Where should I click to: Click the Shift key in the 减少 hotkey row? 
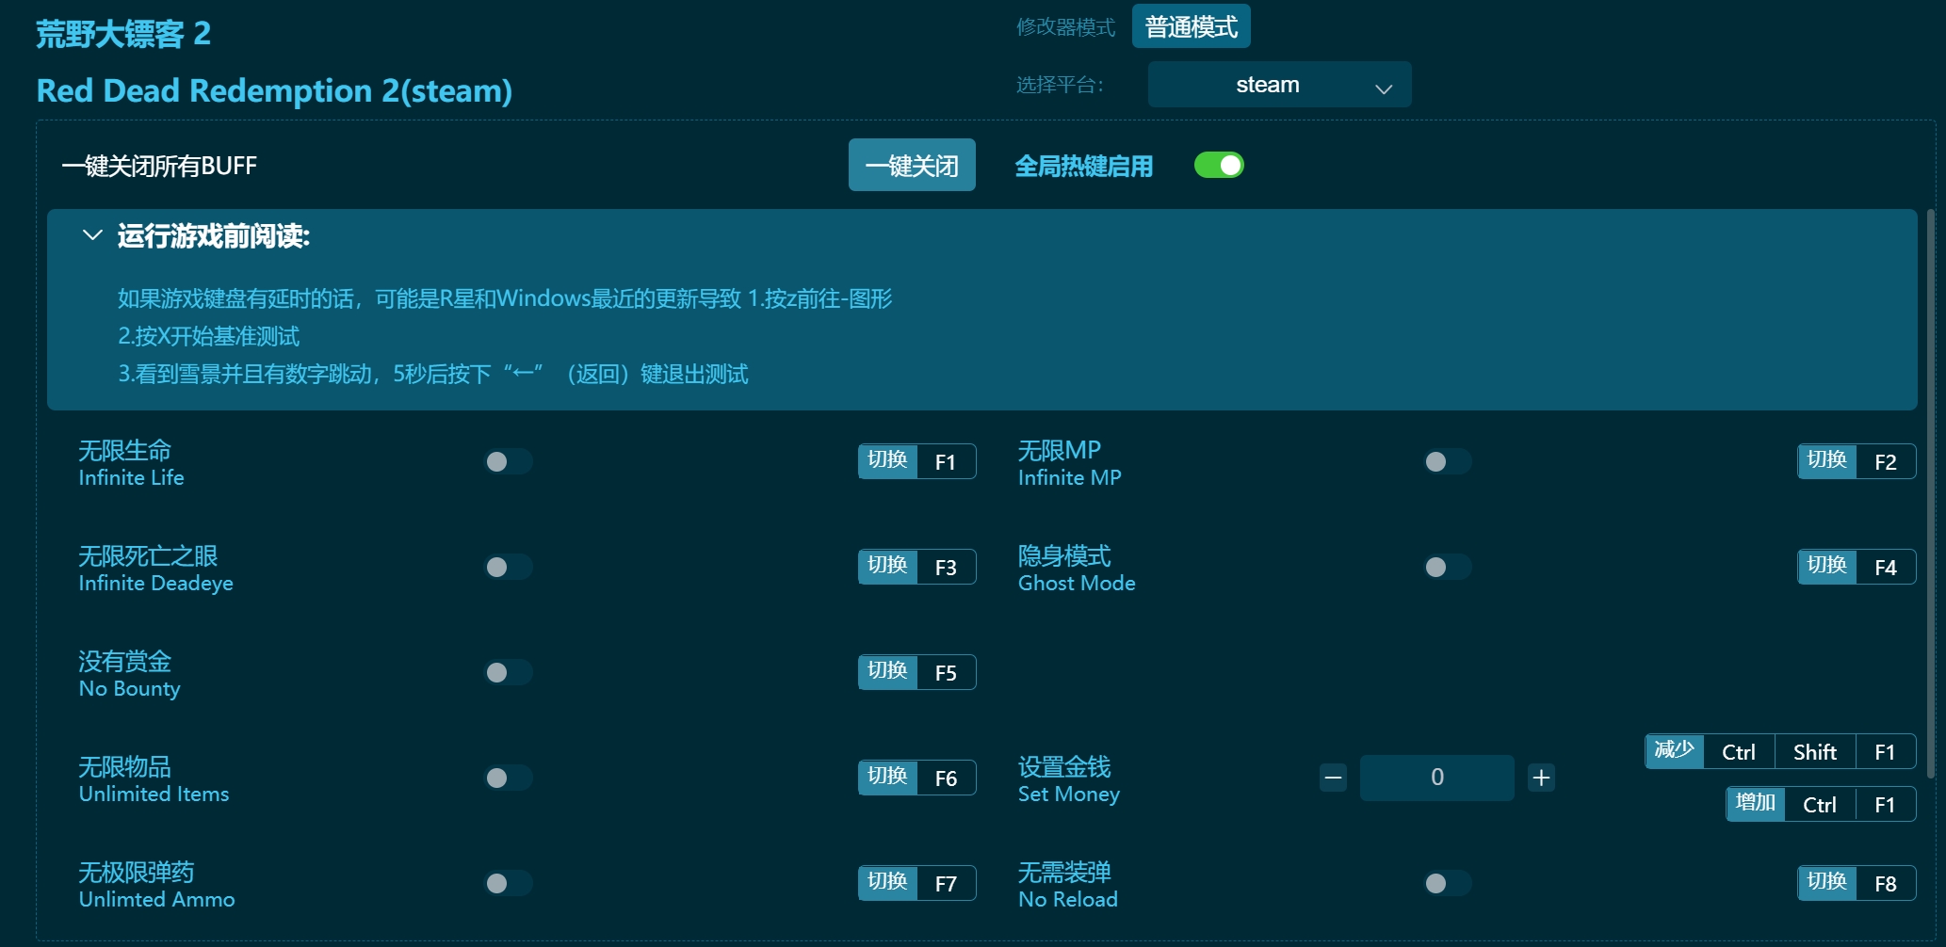pyautogui.click(x=1815, y=752)
